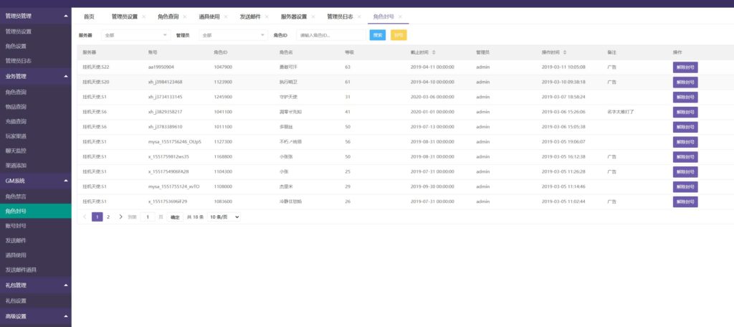Go to page 2 in pagination

click(x=108, y=217)
